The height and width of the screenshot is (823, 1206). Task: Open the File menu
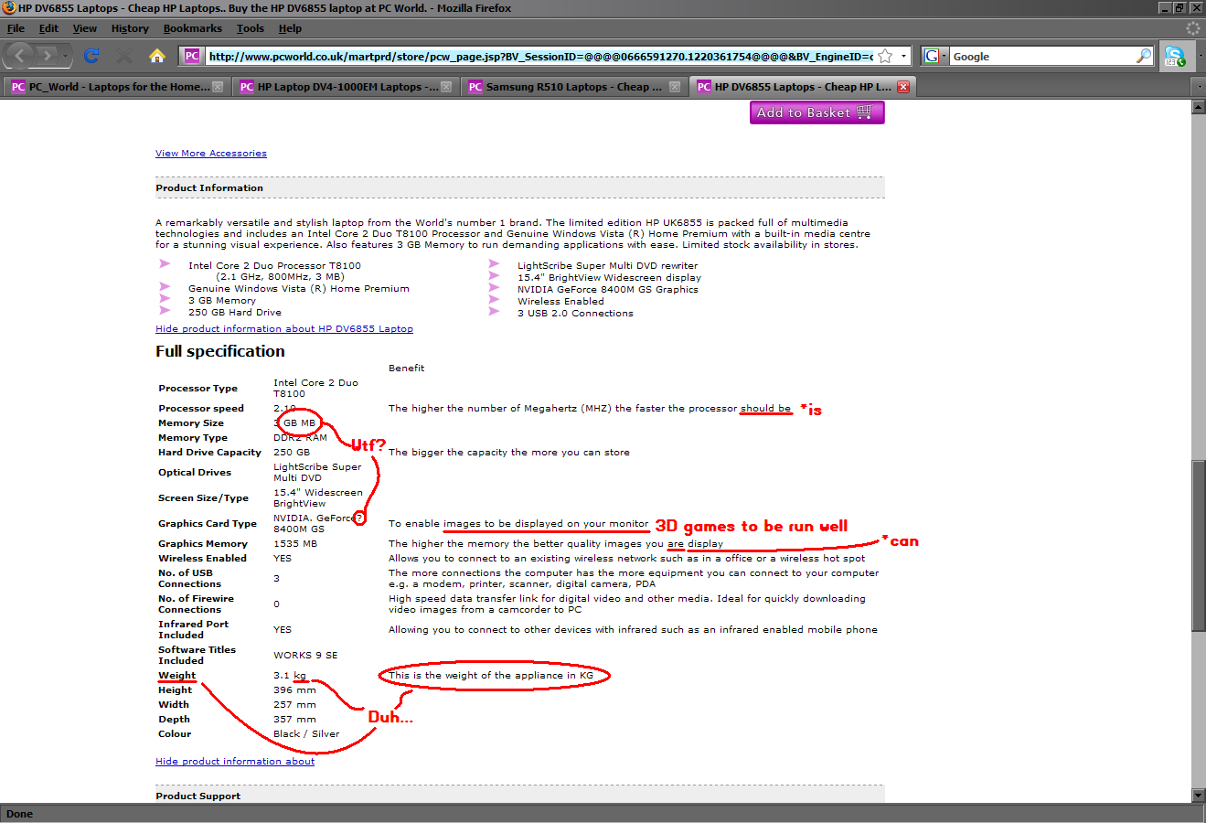click(16, 28)
